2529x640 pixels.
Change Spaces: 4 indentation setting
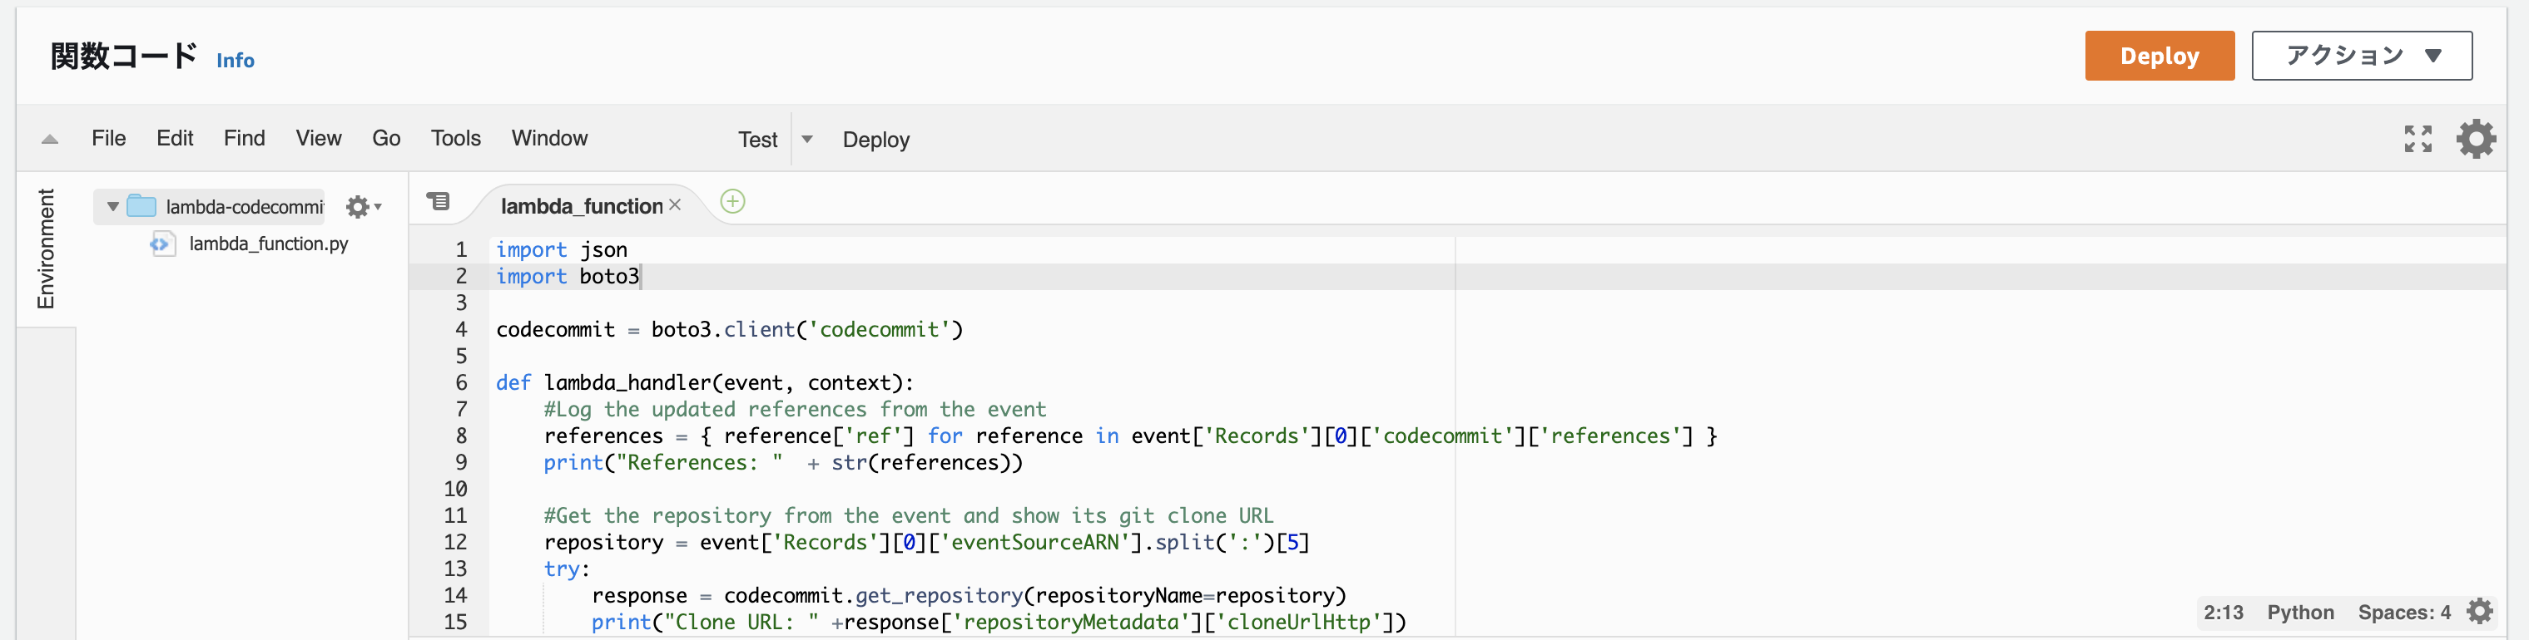(2404, 613)
